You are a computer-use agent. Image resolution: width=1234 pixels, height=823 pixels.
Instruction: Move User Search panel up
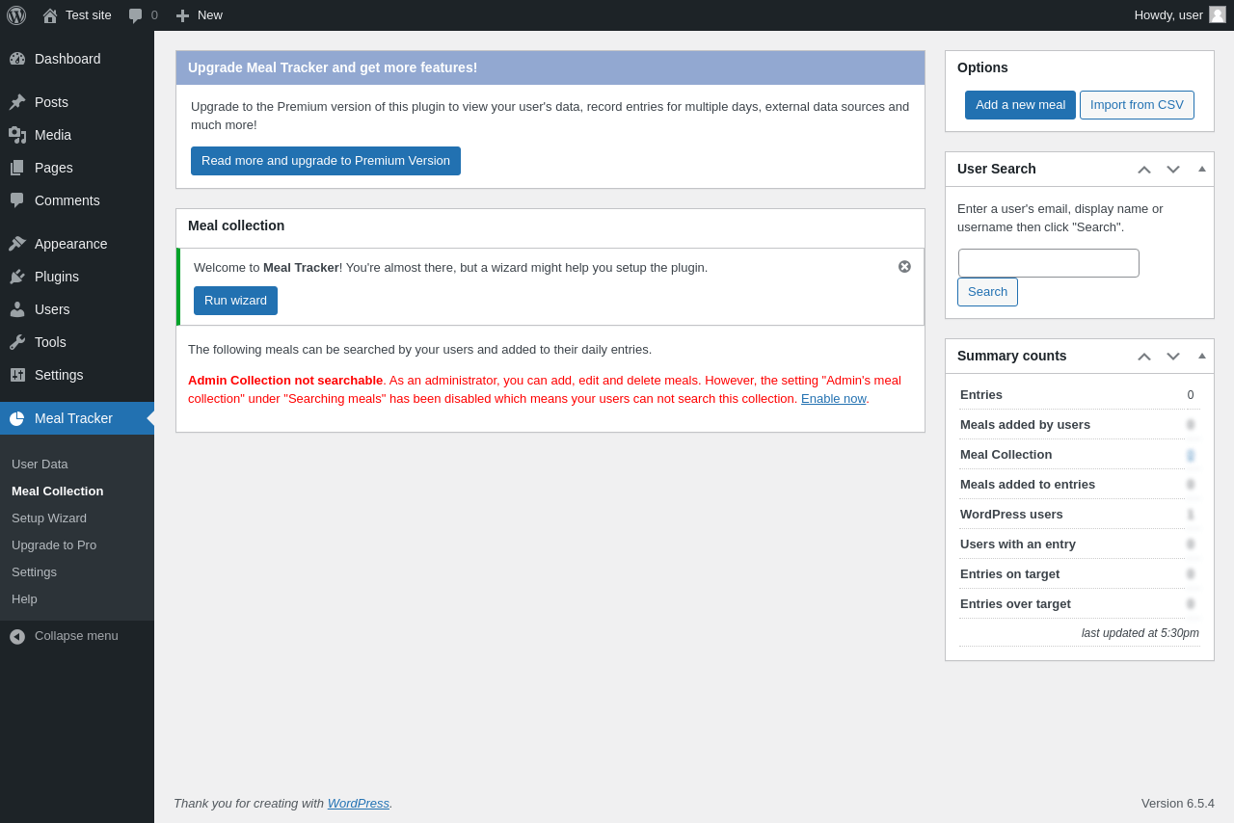pyautogui.click(x=1144, y=170)
